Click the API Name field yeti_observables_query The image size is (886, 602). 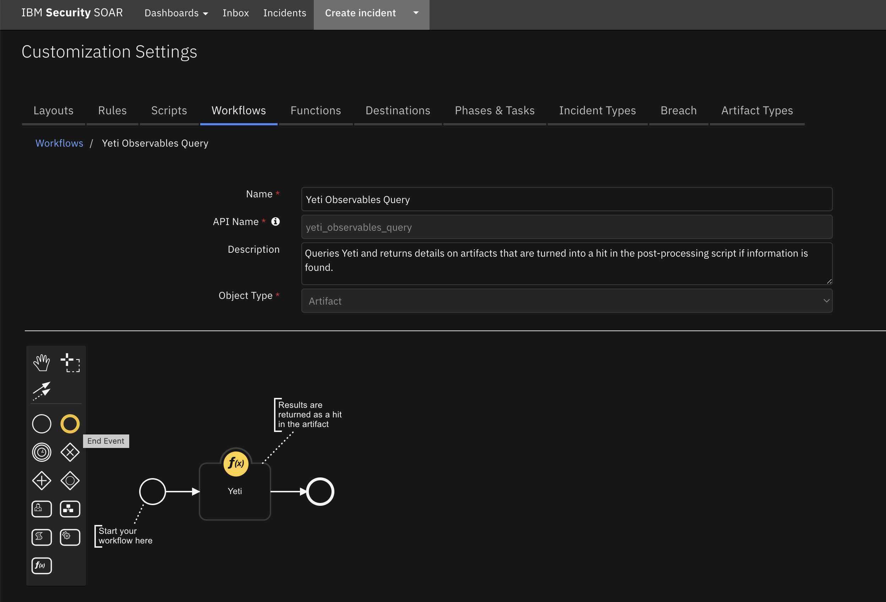tap(567, 227)
